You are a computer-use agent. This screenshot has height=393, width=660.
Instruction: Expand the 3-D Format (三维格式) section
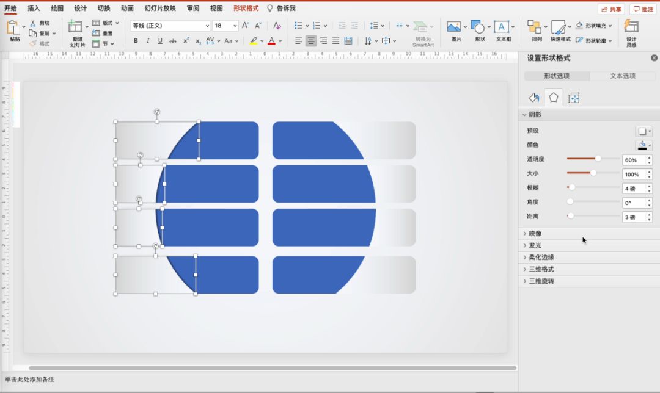tap(524, 269)
